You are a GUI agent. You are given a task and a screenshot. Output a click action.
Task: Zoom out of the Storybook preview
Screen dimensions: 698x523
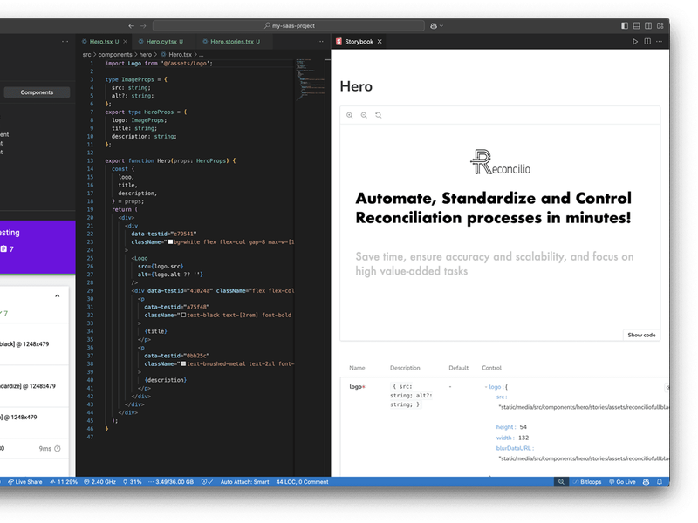[364, 115]
